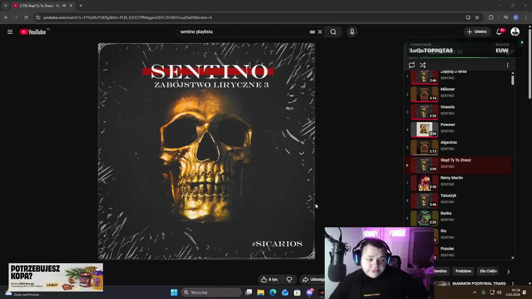532x299 pixels.
Task: Click the Utwórz create button
Action: coord(477,32)
